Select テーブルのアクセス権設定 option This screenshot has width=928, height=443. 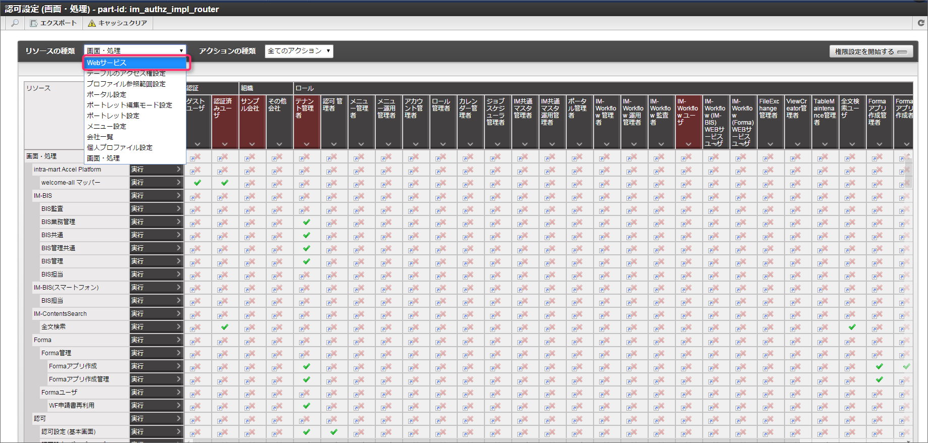click(x=135, y=73)
